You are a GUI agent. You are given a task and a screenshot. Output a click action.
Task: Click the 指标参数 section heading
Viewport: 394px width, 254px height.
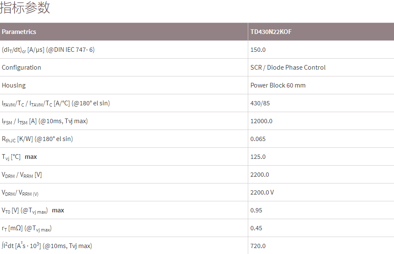pos(25,8)
